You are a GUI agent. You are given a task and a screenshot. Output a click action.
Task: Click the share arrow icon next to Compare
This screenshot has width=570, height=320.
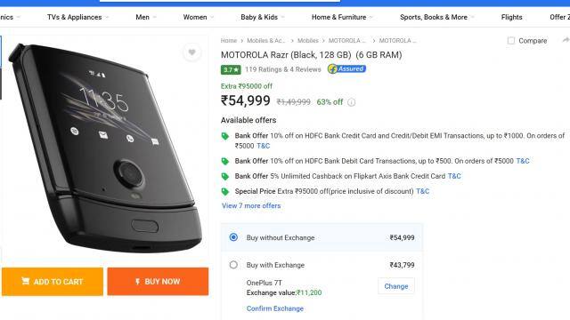pos(566,40)
